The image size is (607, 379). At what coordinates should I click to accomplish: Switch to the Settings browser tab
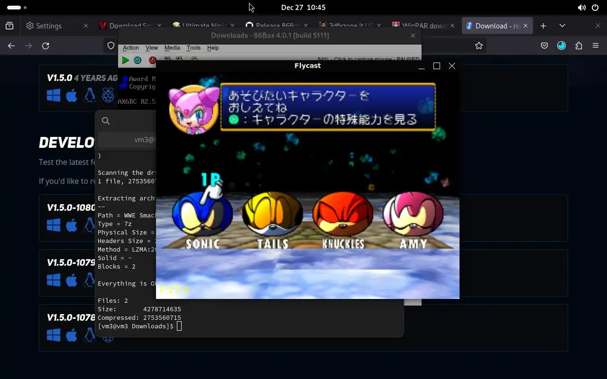57,26
